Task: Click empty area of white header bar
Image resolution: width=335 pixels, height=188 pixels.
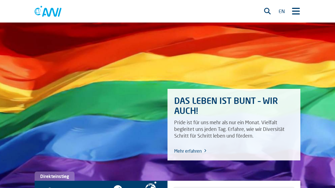Action: point(162,11)
